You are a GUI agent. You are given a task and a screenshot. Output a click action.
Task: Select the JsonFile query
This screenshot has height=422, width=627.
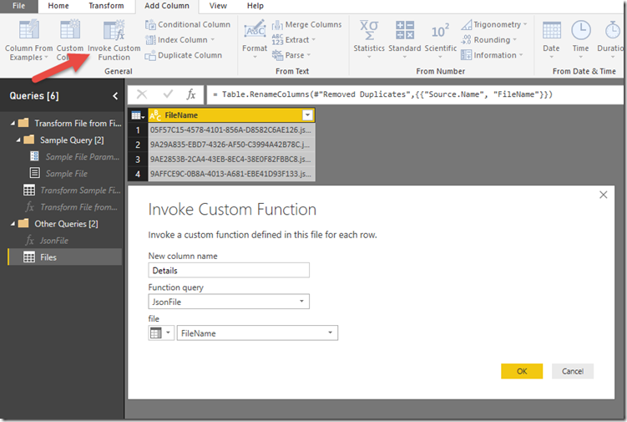(x=54, y=241)
